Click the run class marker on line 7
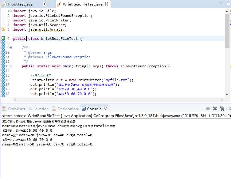This screenshot has height=177, width=231. 3,38
